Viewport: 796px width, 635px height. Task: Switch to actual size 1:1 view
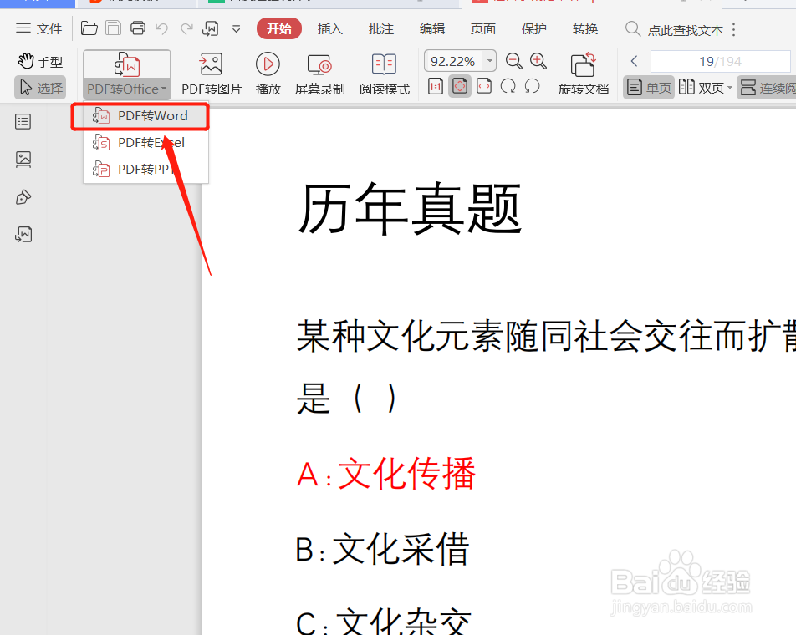(435, 87)
